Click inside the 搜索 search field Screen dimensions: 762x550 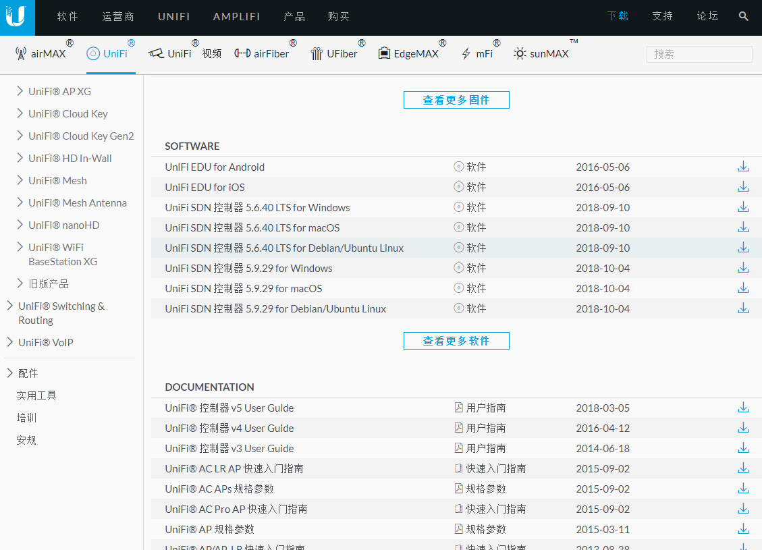pos(699,54)
